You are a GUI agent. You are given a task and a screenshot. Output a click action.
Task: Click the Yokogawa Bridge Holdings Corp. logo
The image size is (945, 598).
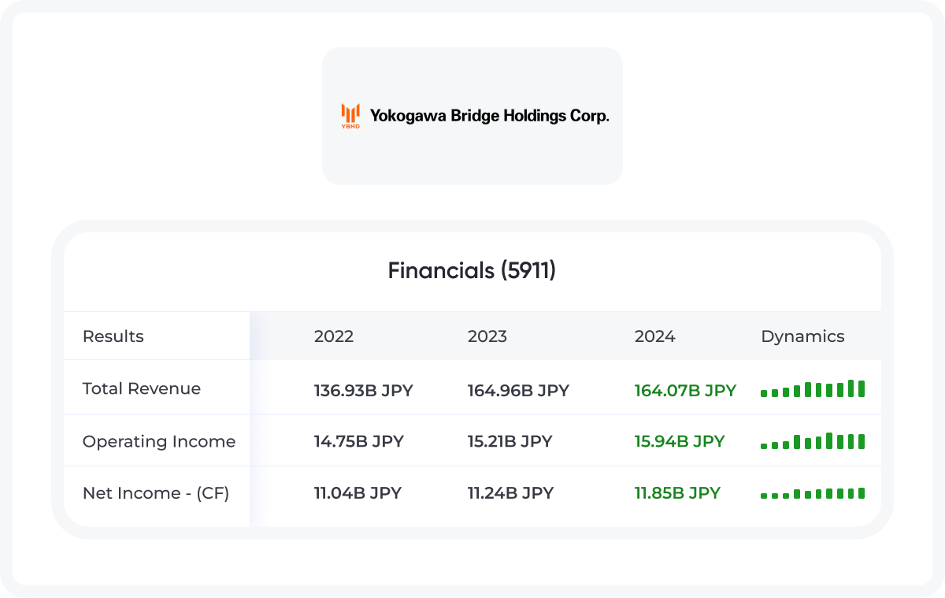[x=475, y=116]
